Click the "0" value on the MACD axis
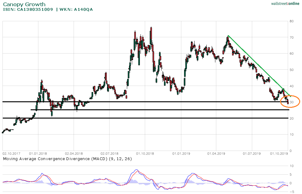Image resolution: width=302 pixels, height=194 pixels. coord(291,183)
